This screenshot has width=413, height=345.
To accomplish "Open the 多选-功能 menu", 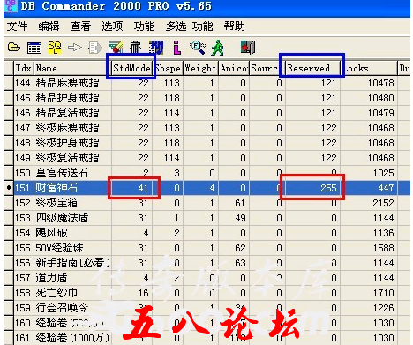I will click(x=189, y=26).
